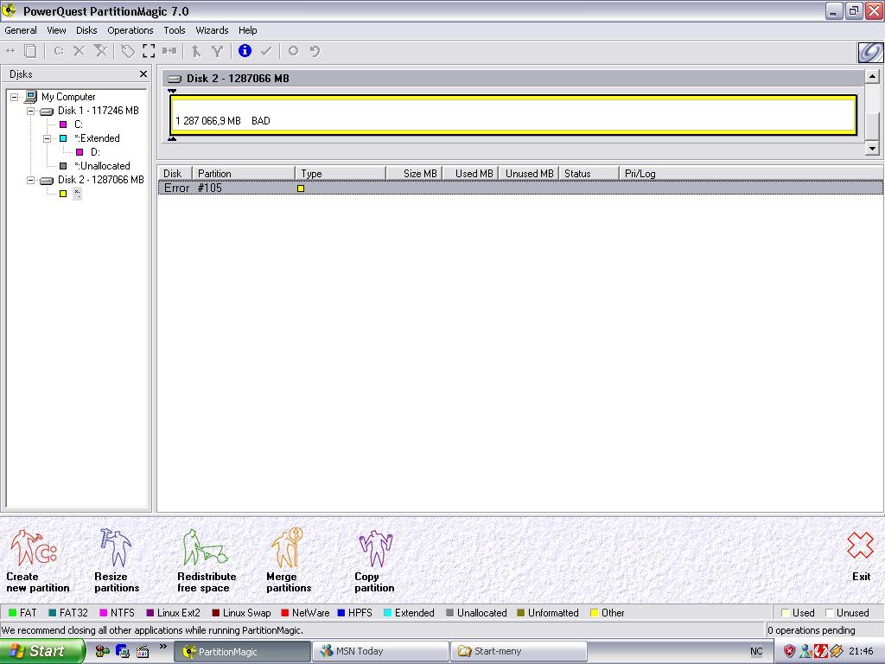Click the Check for errors checkmark icon

[x=266, y=51]
